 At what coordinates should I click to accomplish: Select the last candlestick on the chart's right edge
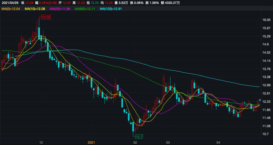pyautogui.click(x=260, y=100)
